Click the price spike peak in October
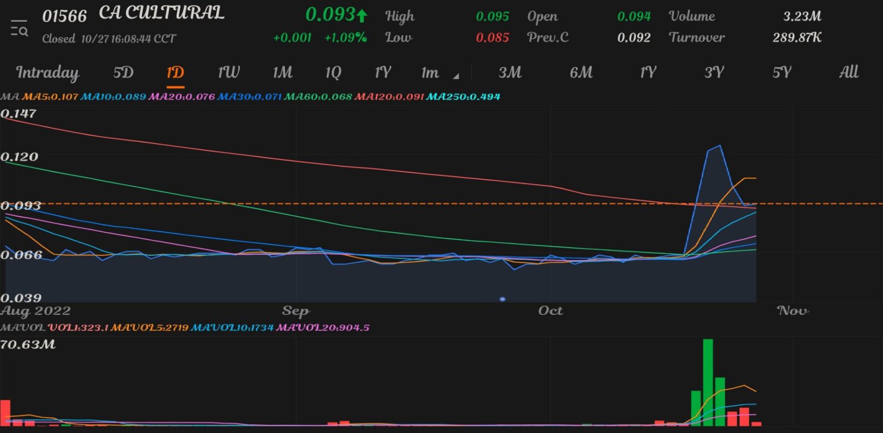 pyautogui.click(x=720, y=146)
